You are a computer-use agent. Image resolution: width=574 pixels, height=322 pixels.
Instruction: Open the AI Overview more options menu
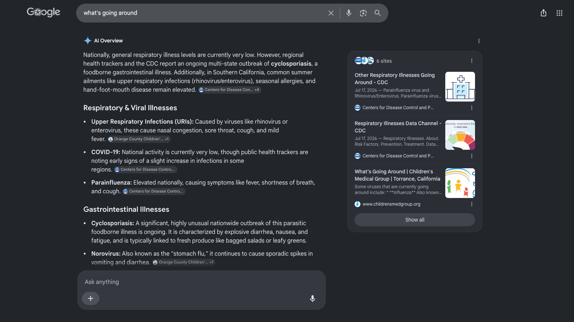[479, 41]
